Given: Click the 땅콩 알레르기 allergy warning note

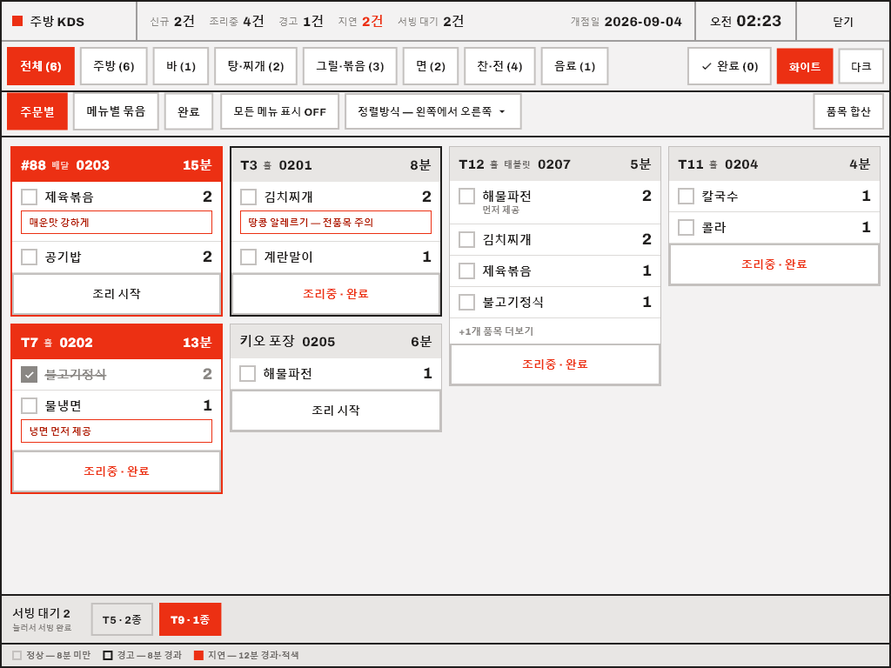Looking at the screenshot, I should [336, 223].
